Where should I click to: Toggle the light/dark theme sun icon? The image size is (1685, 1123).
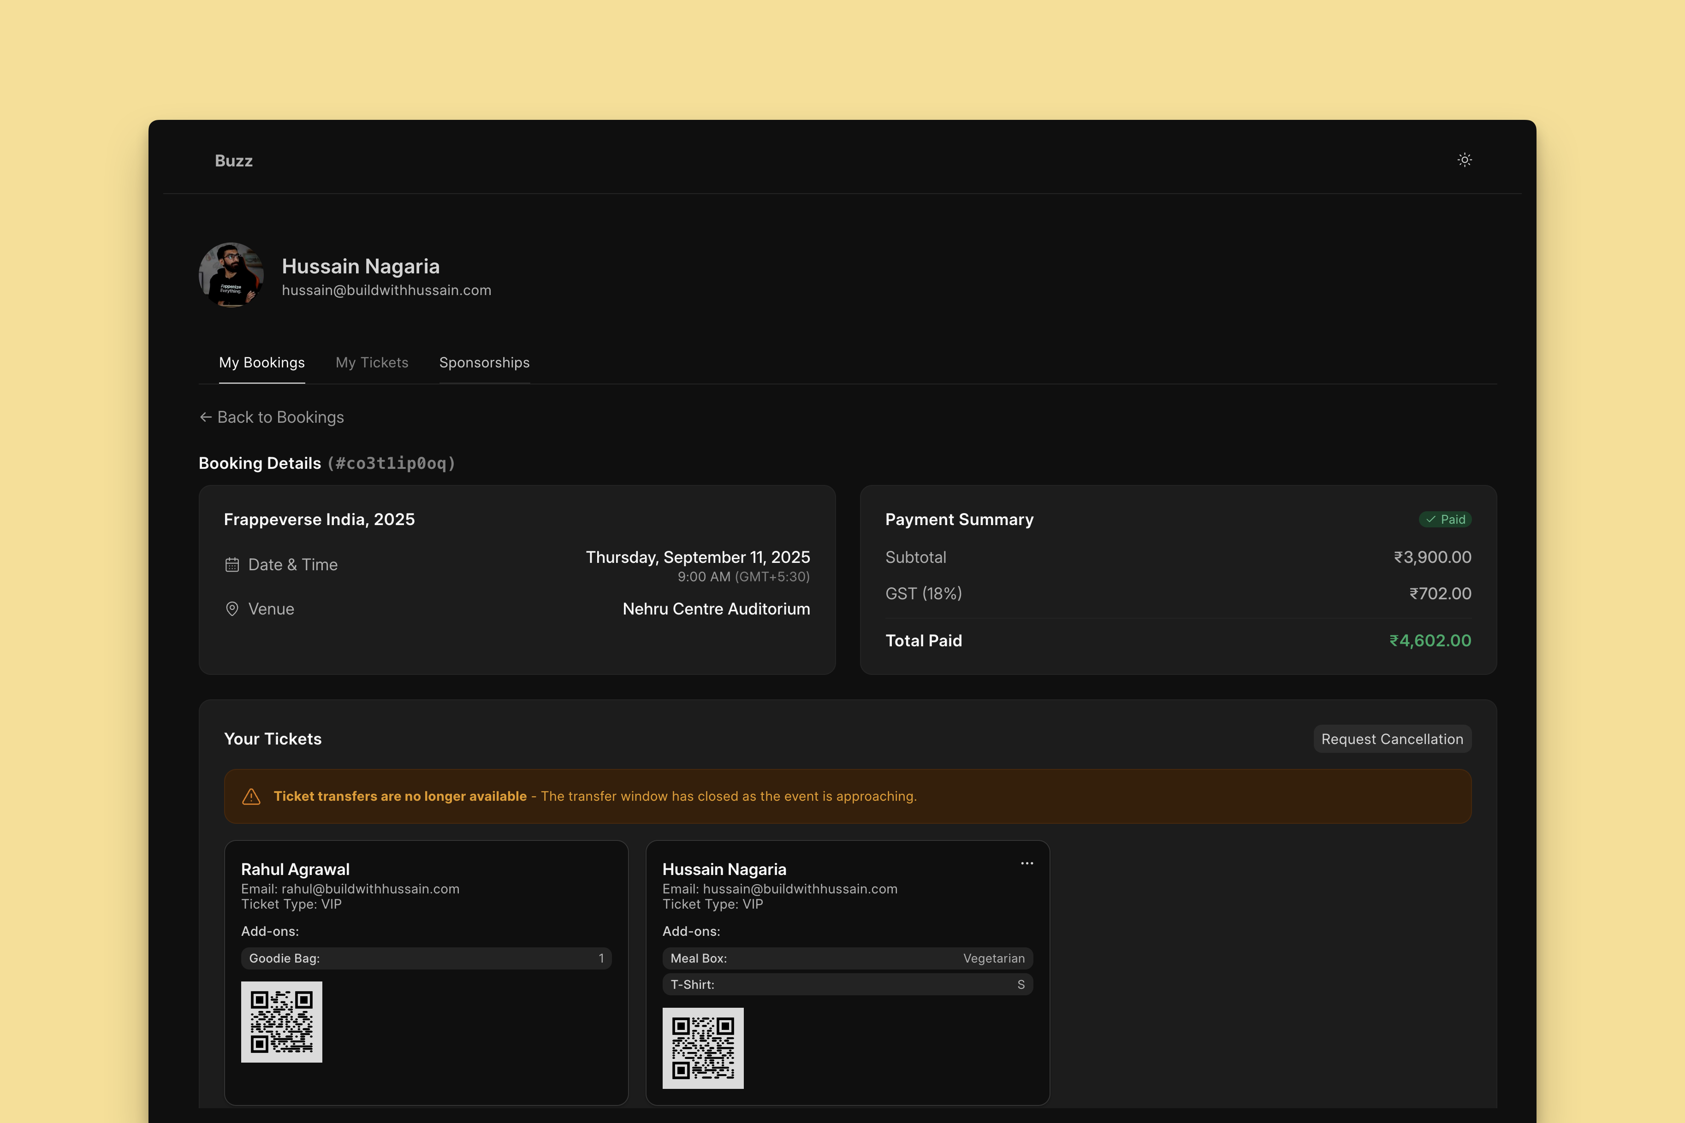1465,160
